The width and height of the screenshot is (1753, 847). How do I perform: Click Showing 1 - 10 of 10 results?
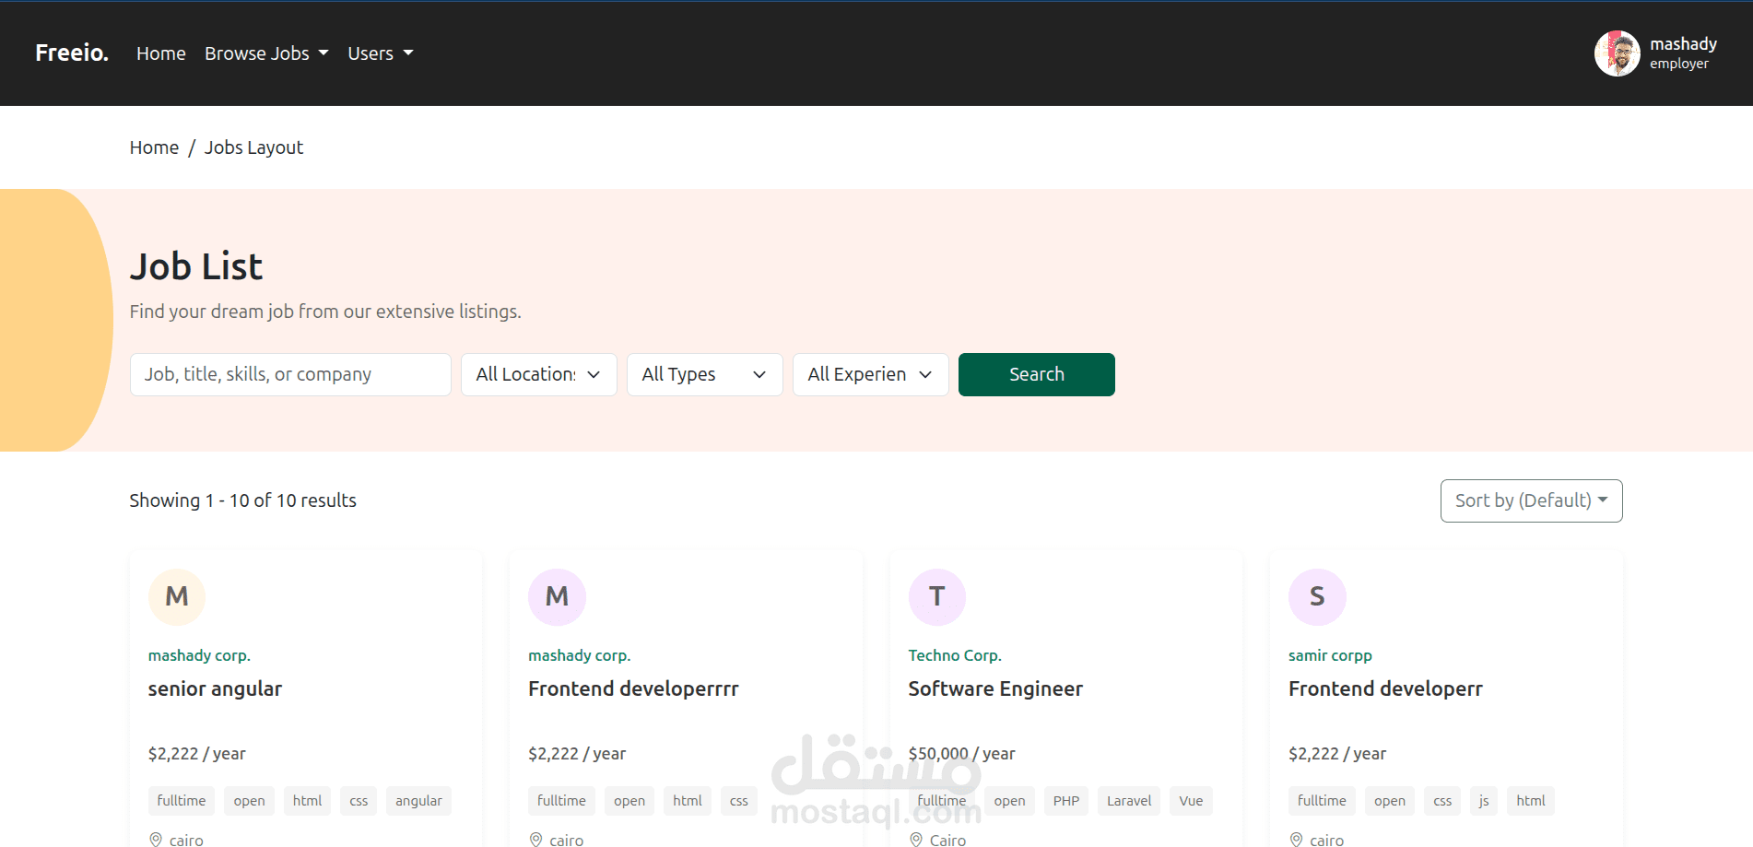[242, 500]
